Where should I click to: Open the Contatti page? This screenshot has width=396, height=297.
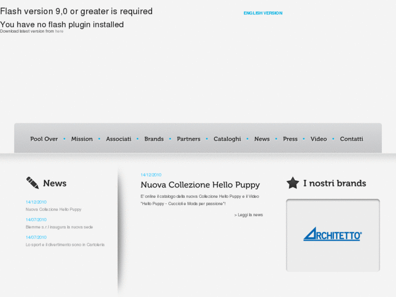351,139
